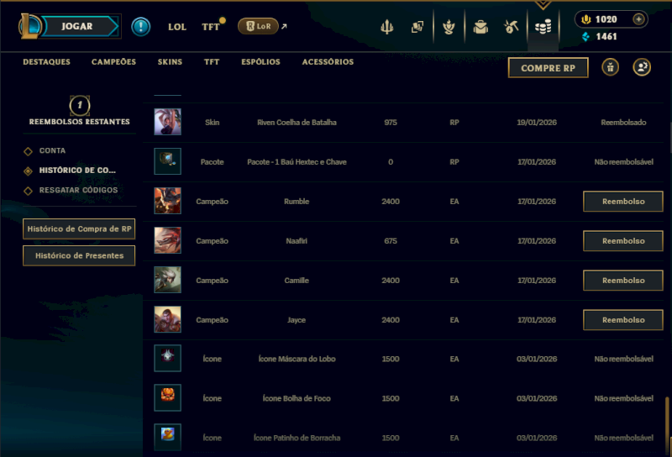Switch to the TFT game tab
Image resolution: width=672 pixels, height=457 pixels.
tap(211, 27)
